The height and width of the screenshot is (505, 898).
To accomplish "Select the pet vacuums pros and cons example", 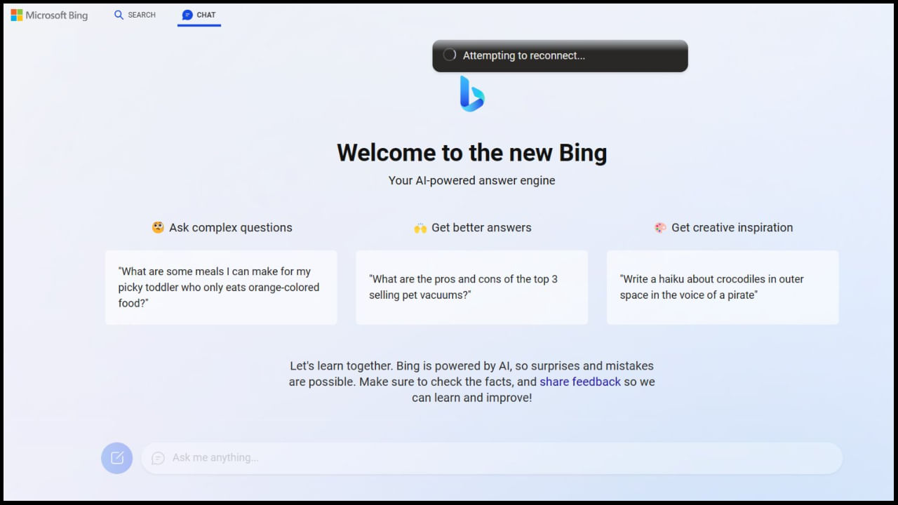I will point(471,288).
